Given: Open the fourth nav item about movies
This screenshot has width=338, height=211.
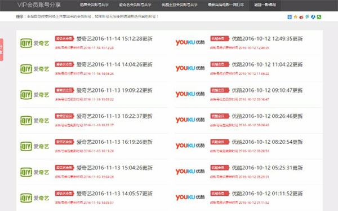Looking at the screenshot, I should pyautogui.click(x=226, y=5).
